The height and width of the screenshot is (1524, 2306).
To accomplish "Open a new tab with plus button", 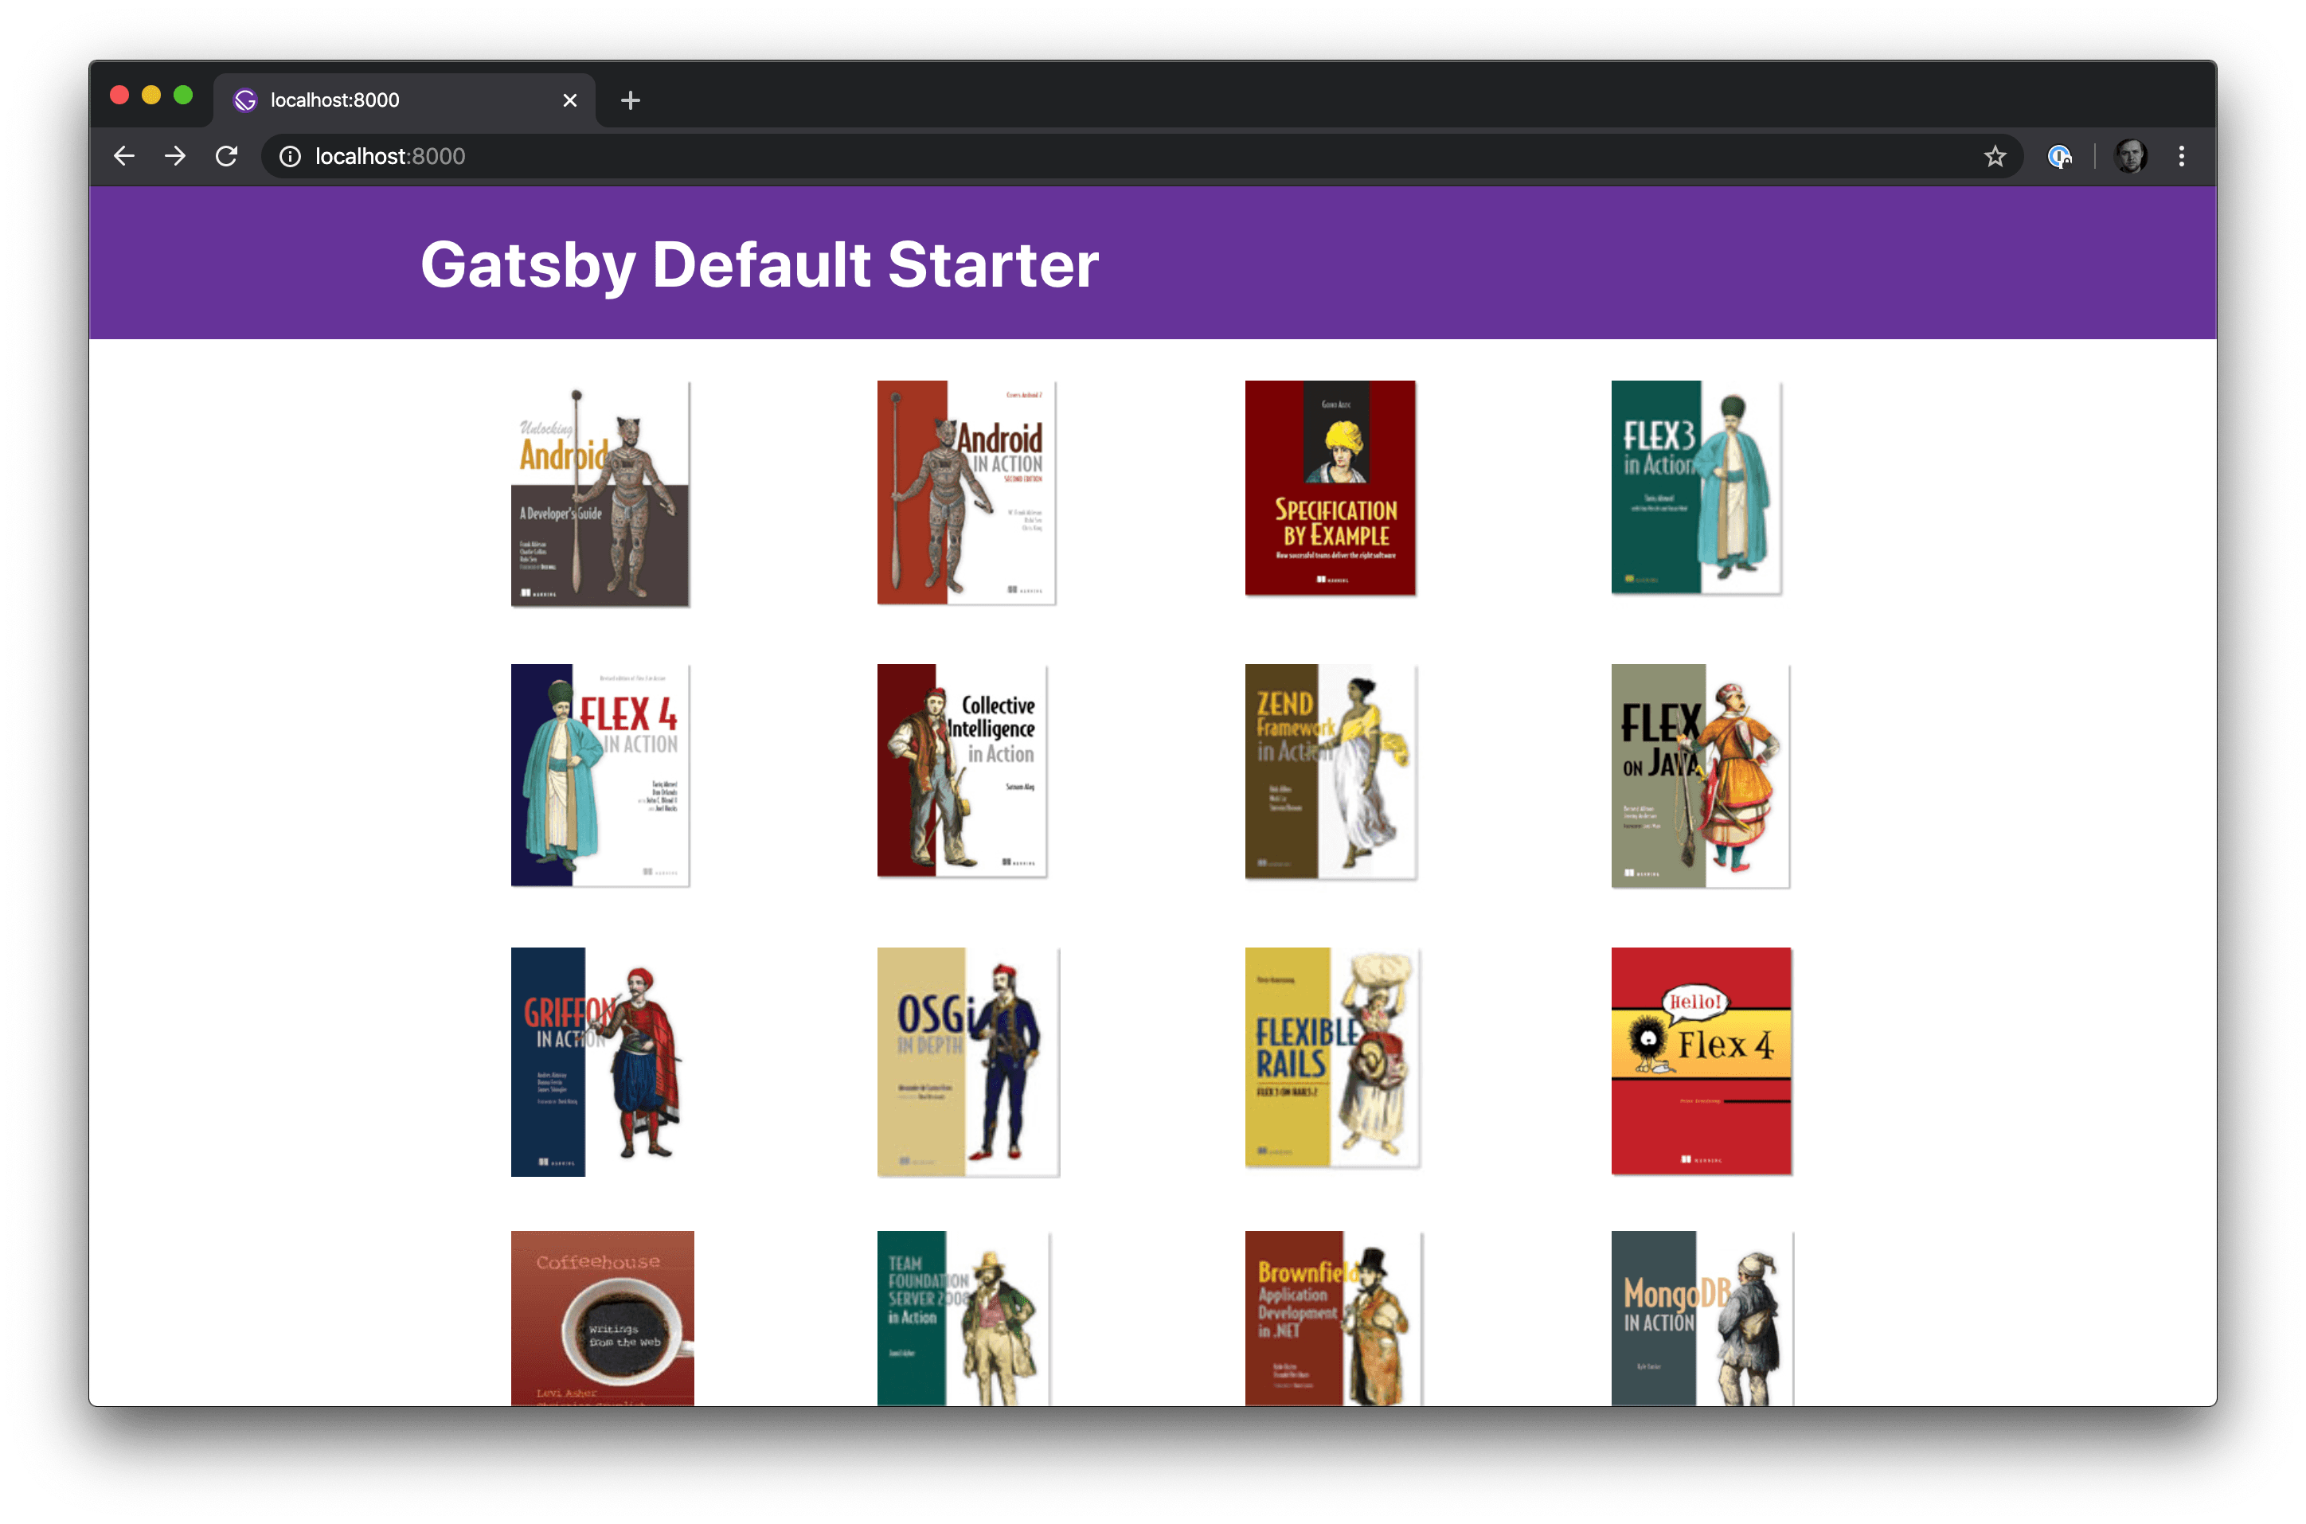I will (x=630, y=100).
